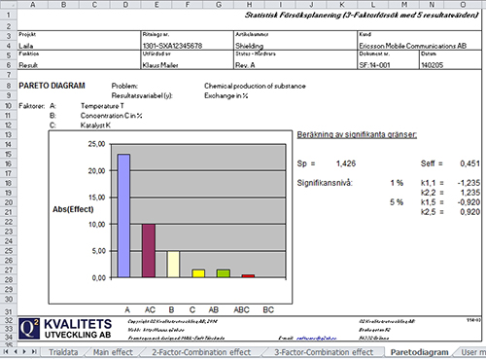Click cell containing Sp value 1,426
486x359 pixels.
[346, 163]
